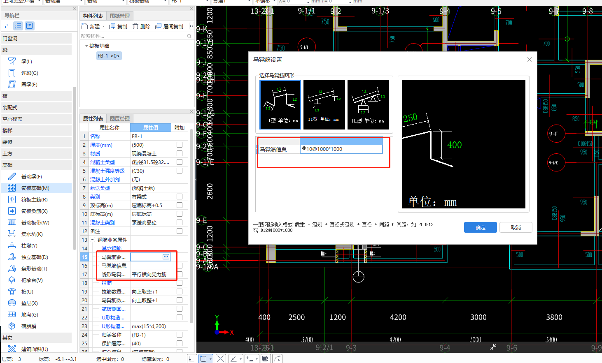602x363 pixels.
Task: Toggle the 混凝土类型 additional checkbox
Action: (180, 162)
